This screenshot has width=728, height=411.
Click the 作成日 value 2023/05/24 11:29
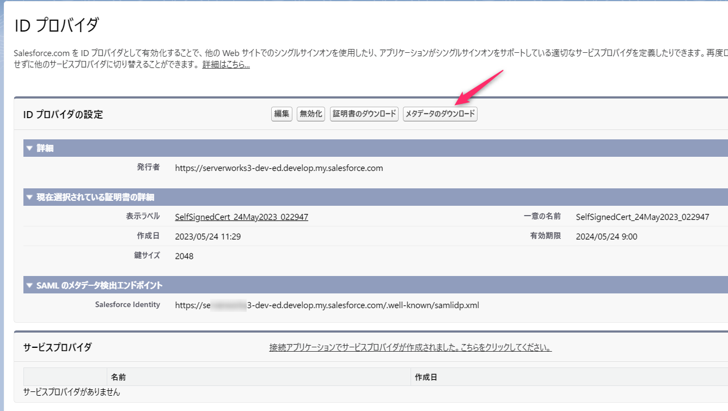(x=208, y=236)
